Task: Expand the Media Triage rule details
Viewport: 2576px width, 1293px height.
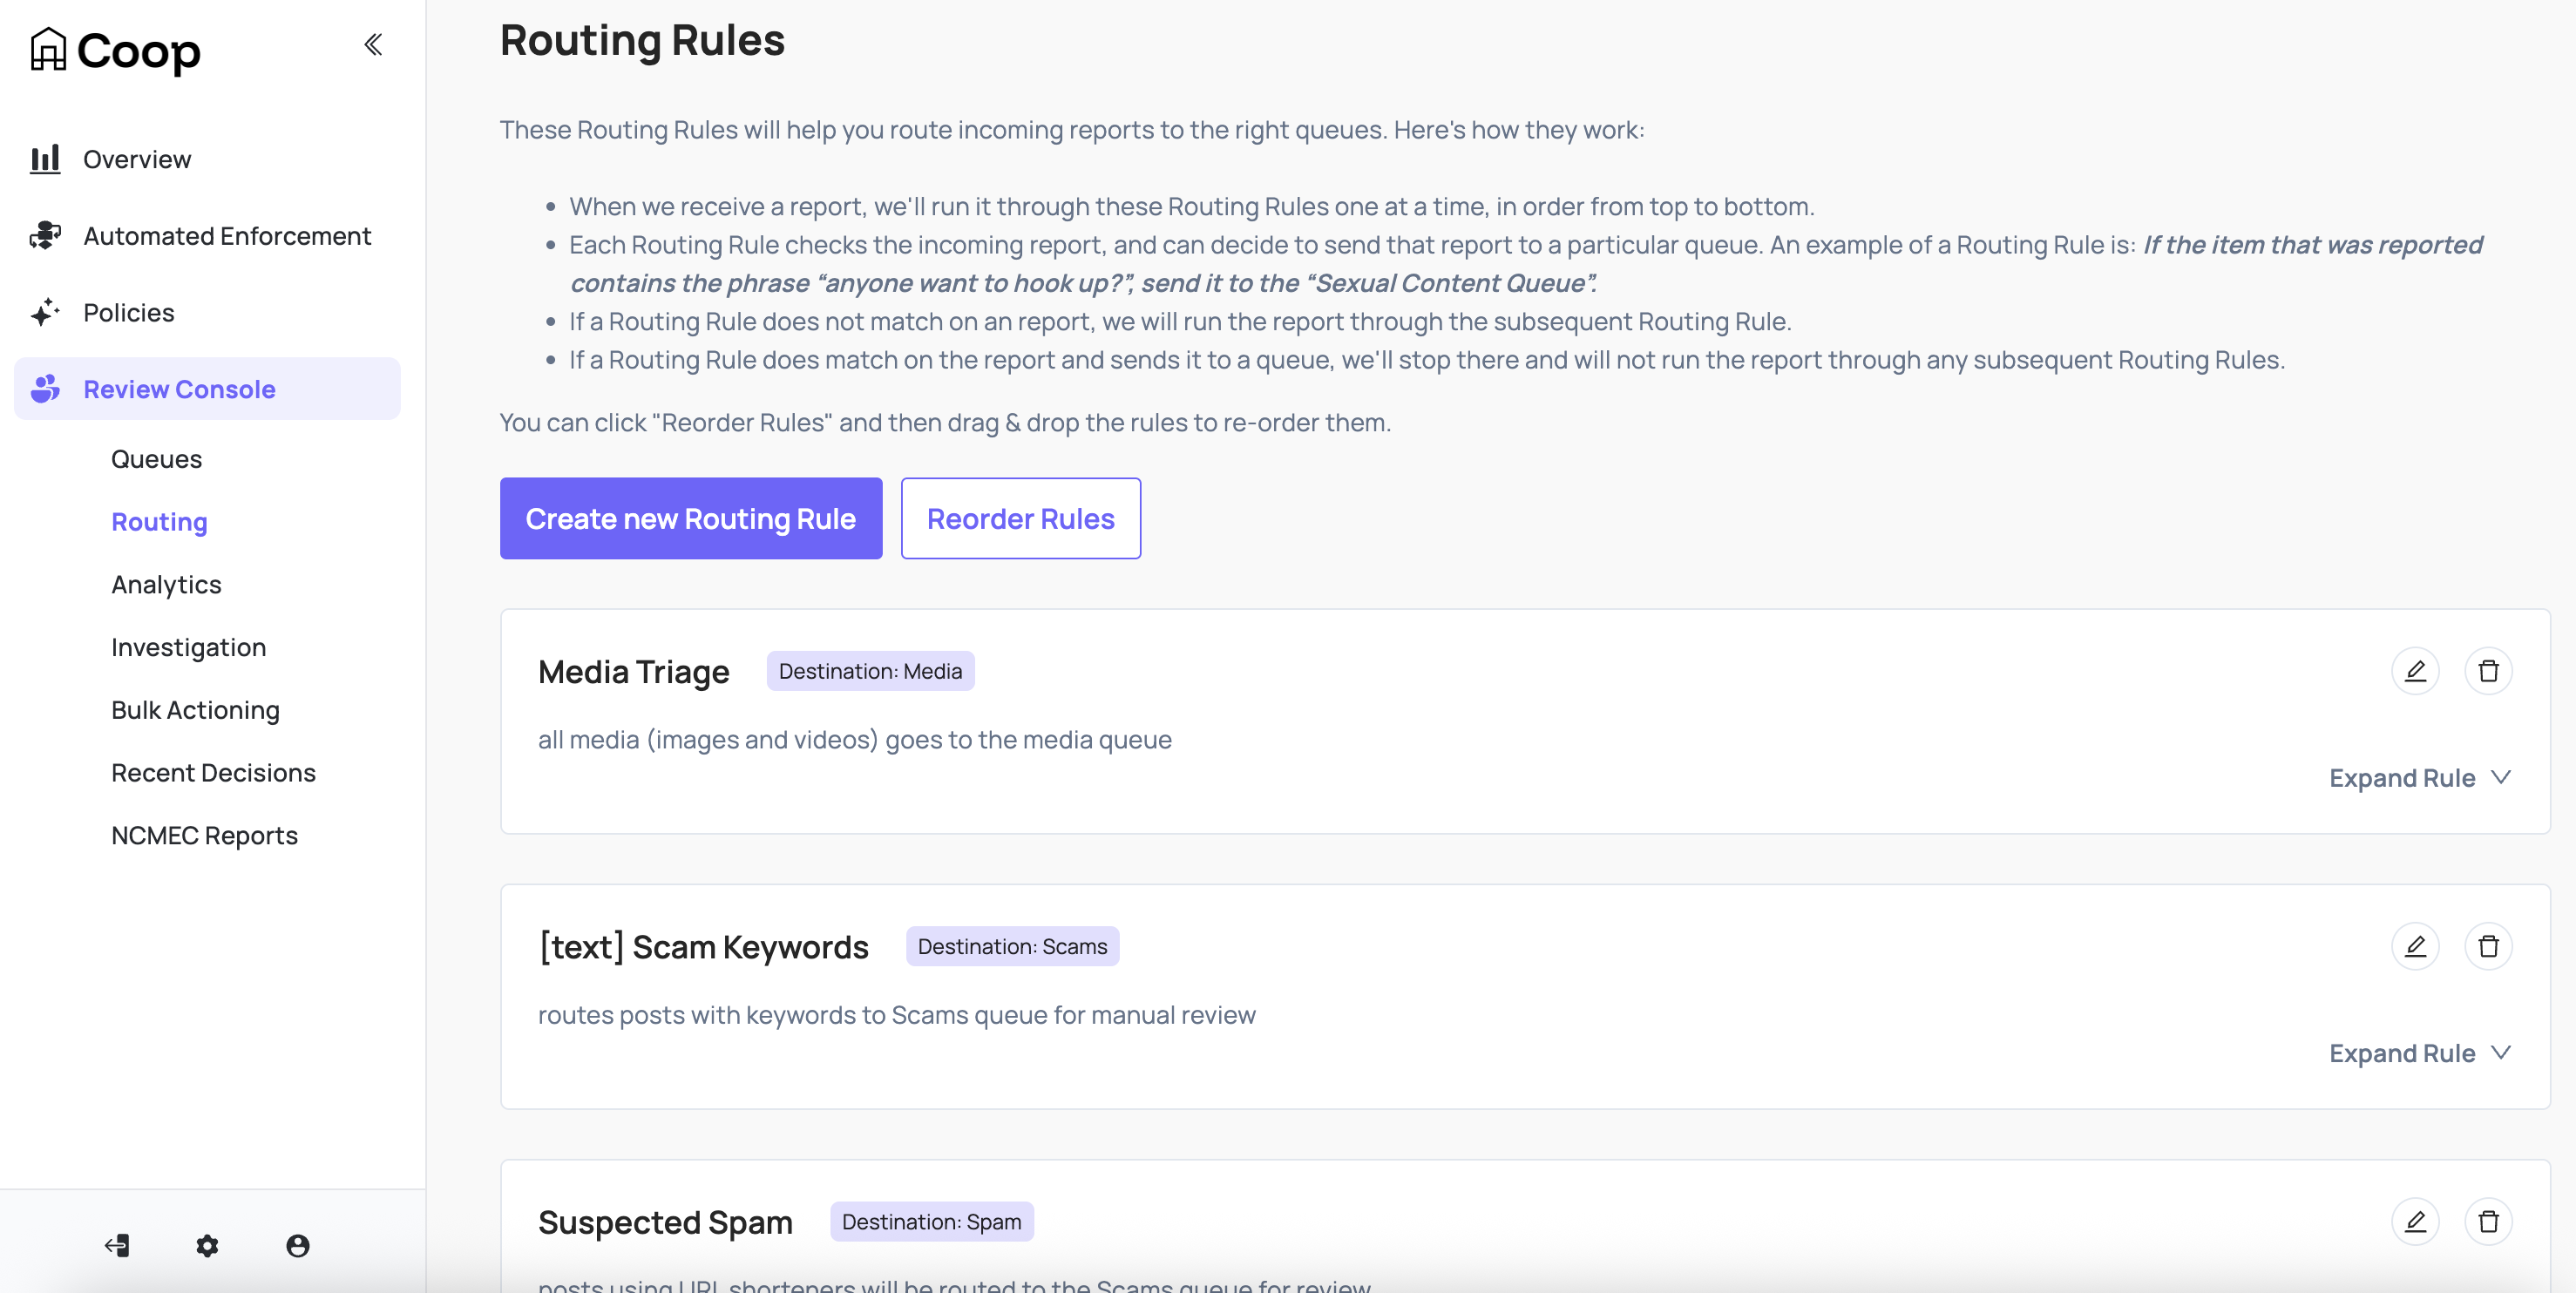Action: tap(2419, 778)
